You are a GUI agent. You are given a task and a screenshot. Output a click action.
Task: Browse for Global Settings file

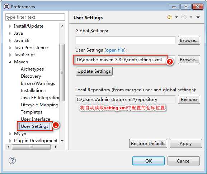189,40
